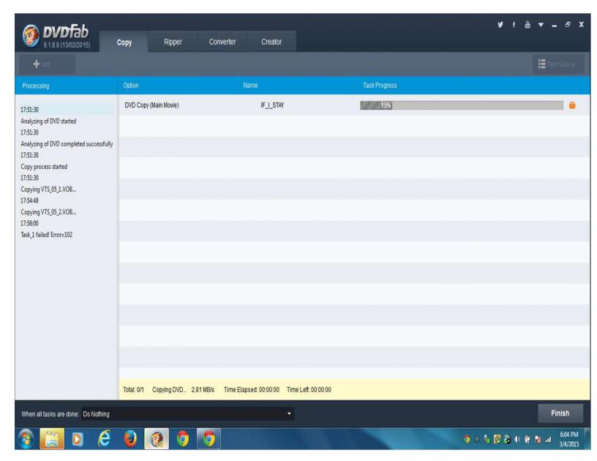This screenshot has width=597, height=461.
Task: Launch Internet Explorer from taskbar
Action: pos(104,439)
